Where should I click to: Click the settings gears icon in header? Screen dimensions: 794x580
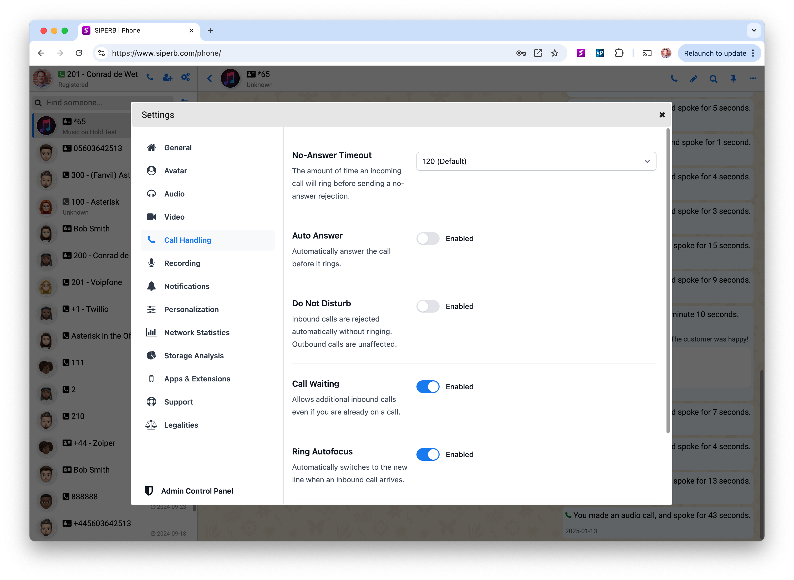click(186, 77)
